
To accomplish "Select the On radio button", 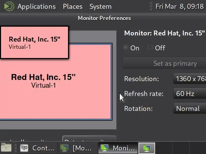I will (x=126, y=47).
